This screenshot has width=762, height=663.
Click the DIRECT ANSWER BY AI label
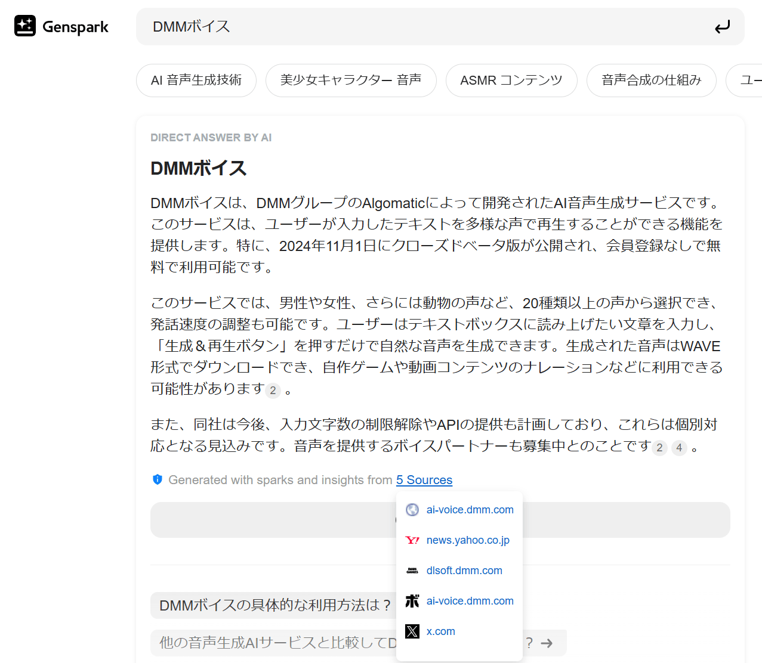pyautogui.click(x=211, y=138)
